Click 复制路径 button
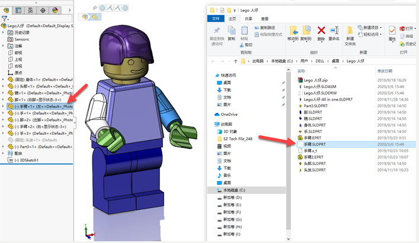The width and height of the screenshot is (419, 243). [x=264, y=28]
